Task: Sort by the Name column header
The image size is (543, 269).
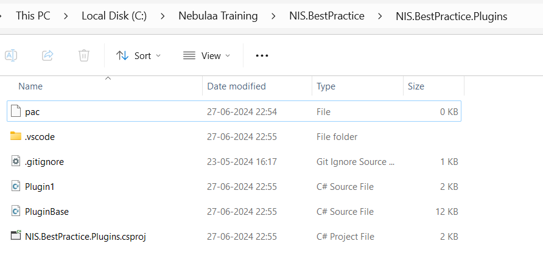Action: click(30, 86)
